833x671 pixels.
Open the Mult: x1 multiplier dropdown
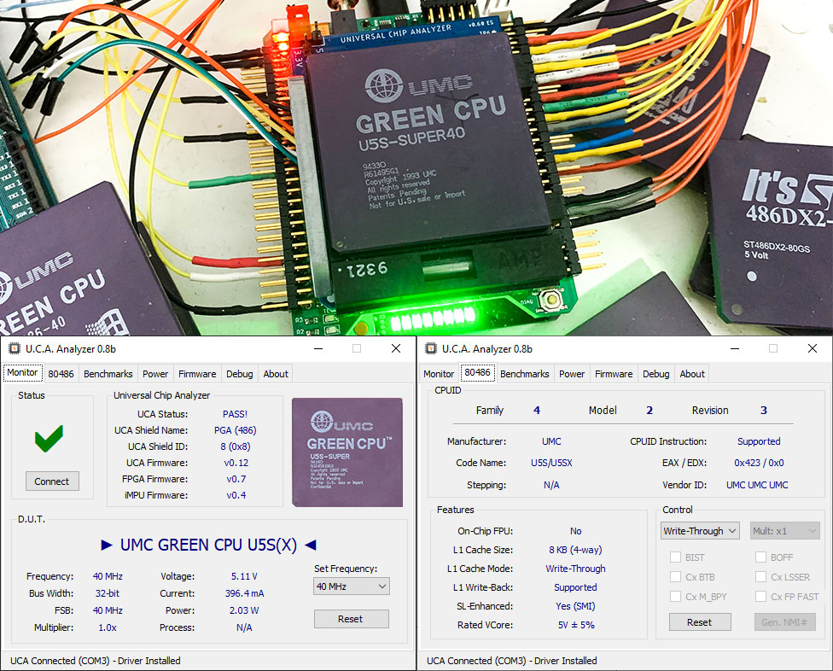[x=784, y=531]
